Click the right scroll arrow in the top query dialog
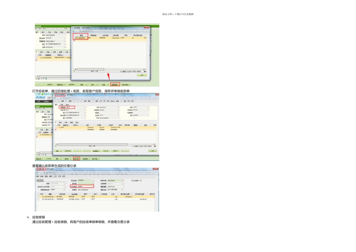This screenshot has width=356, height=252. pyautogui.click(x=144, y=69)
